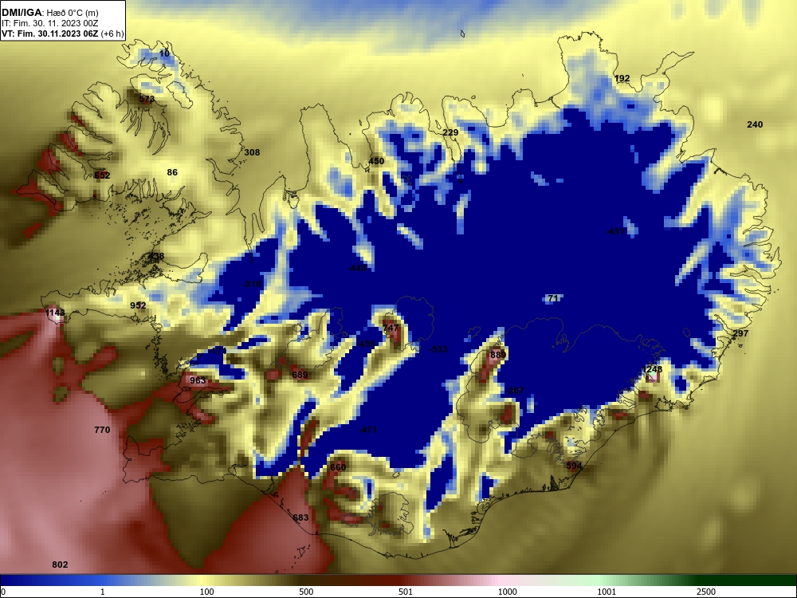The image size is (797, 598).
Task: Click the map value '229' on the north coast
Action: click(450, 132)
